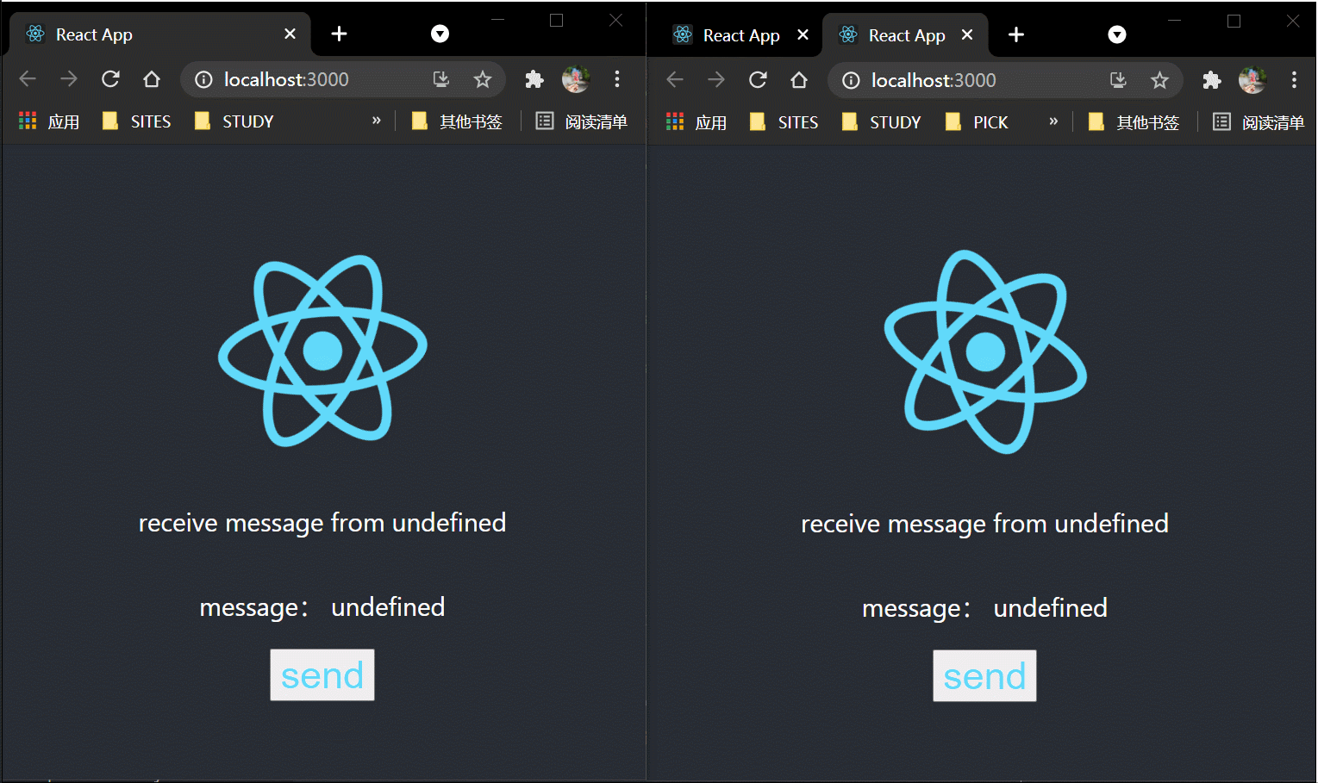Screen dimensions: 1318x783
Task: Expand hidden bookmarks chevron in left window
Action: 377,121
